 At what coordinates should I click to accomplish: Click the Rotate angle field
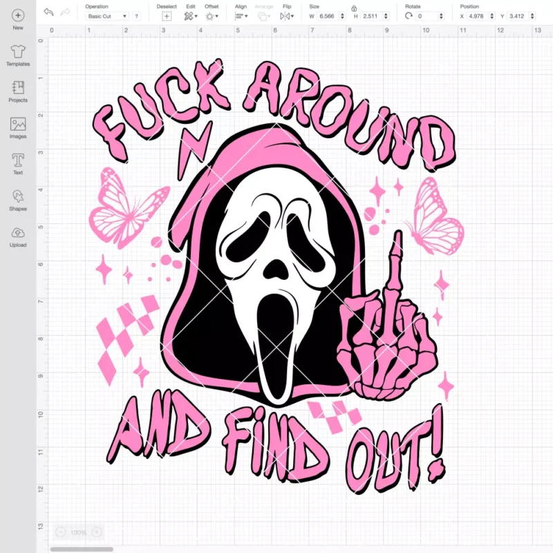[427, 16]
